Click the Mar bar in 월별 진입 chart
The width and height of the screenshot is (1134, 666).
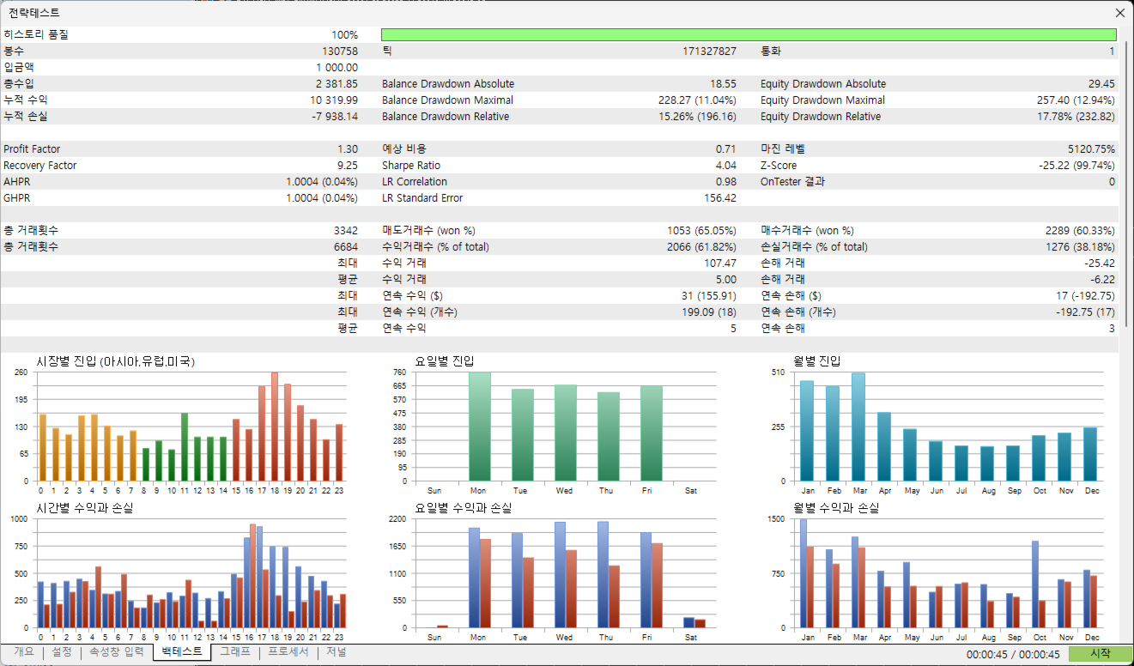coord(858,427)
